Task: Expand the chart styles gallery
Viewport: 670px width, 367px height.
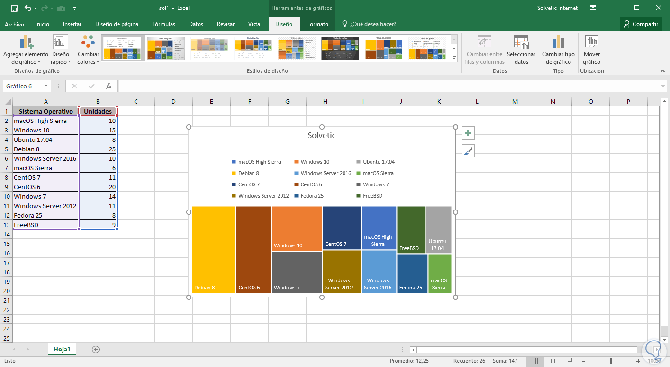Action: tap(454, 58)
